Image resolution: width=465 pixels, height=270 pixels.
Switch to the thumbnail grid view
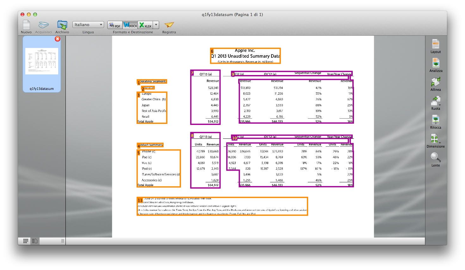26,241
